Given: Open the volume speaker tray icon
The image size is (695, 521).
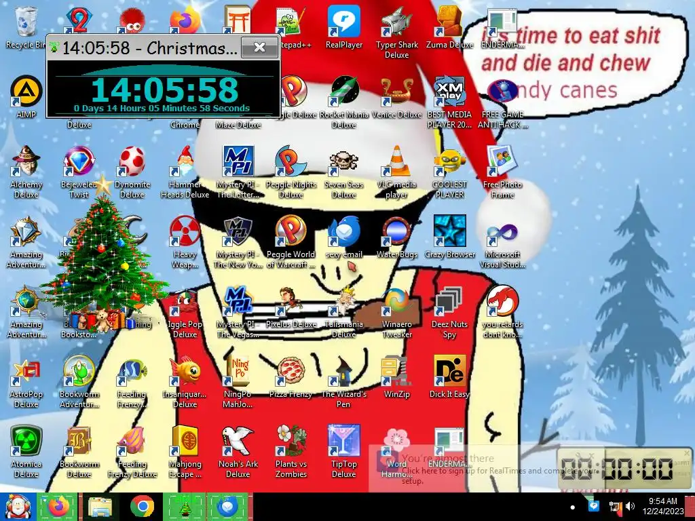Looking at the screenshot, I should point(631,506).
